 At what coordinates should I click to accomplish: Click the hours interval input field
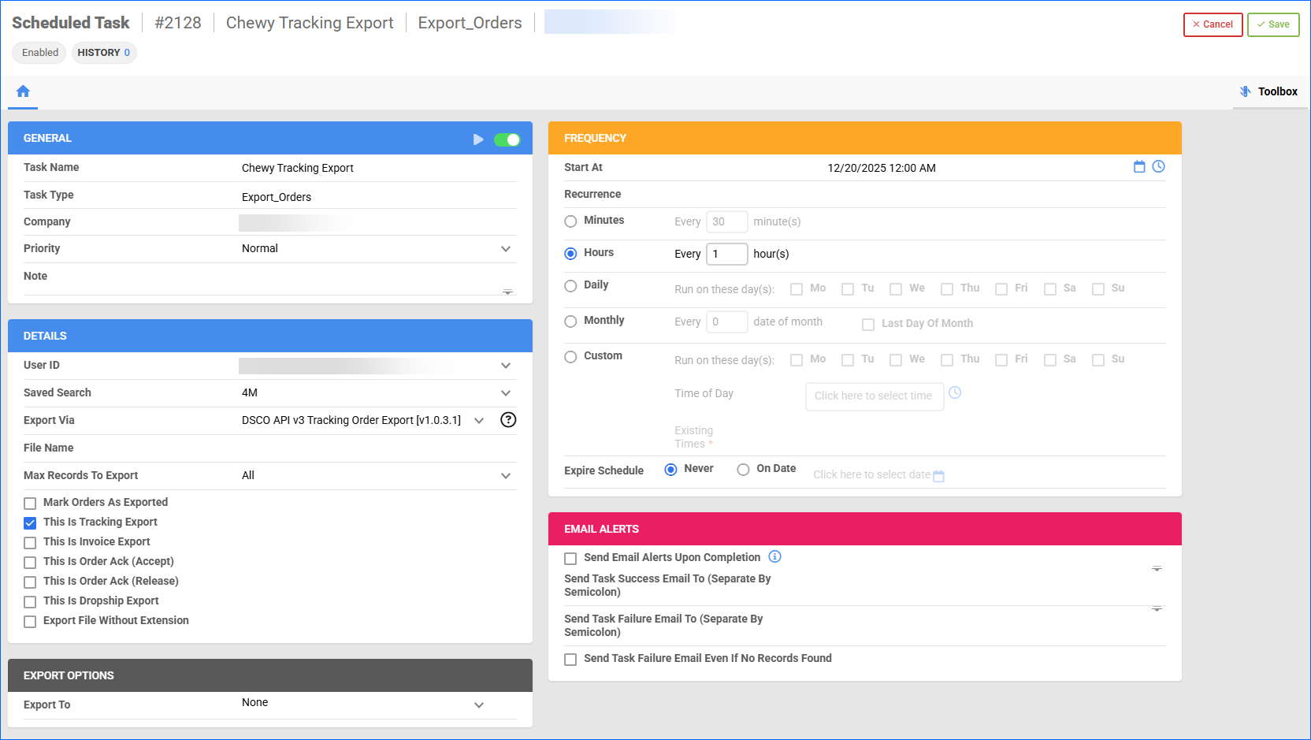[x=726, y=254]
